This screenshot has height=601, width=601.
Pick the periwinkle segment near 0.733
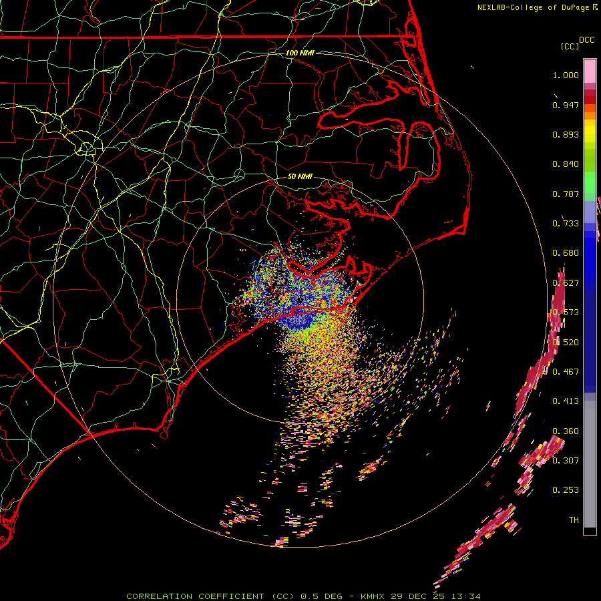pos(590,212)
